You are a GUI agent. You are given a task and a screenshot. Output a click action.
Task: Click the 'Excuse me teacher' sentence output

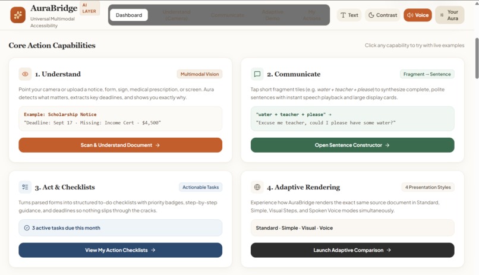click(x=326, y=123)
